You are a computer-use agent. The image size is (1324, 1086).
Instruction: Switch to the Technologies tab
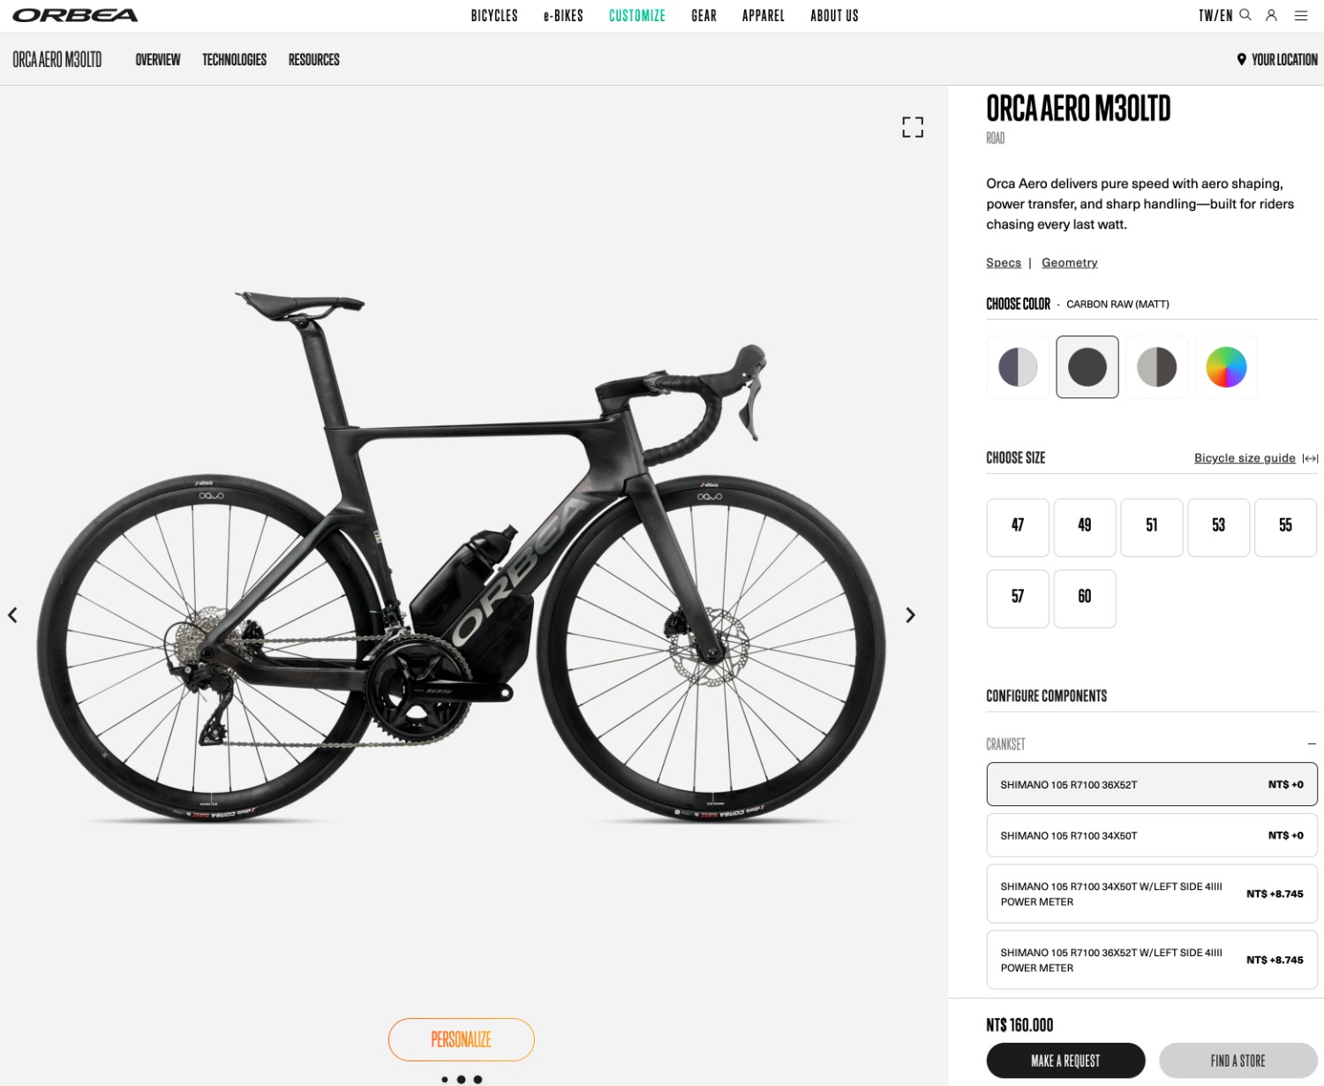click(234, 59)
